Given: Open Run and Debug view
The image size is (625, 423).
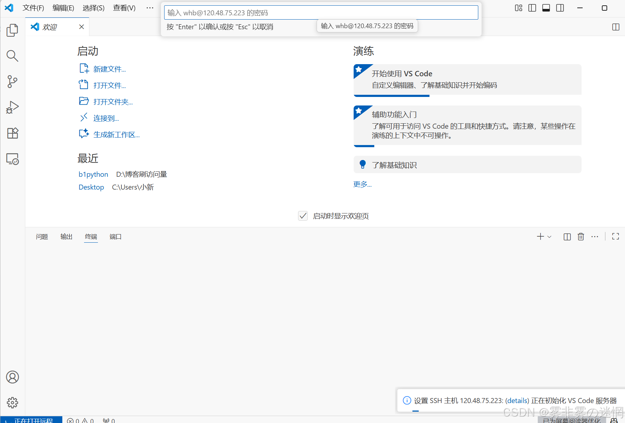Looking at the screenshot, I should click(x=12, y=107).
